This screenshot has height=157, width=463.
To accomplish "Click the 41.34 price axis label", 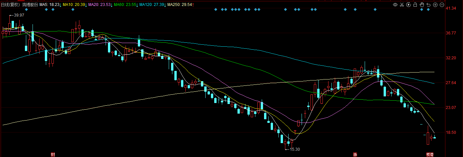I will coord(451,8).
